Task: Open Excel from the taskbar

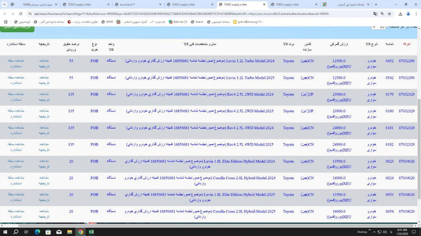Action: pos(91,232)
